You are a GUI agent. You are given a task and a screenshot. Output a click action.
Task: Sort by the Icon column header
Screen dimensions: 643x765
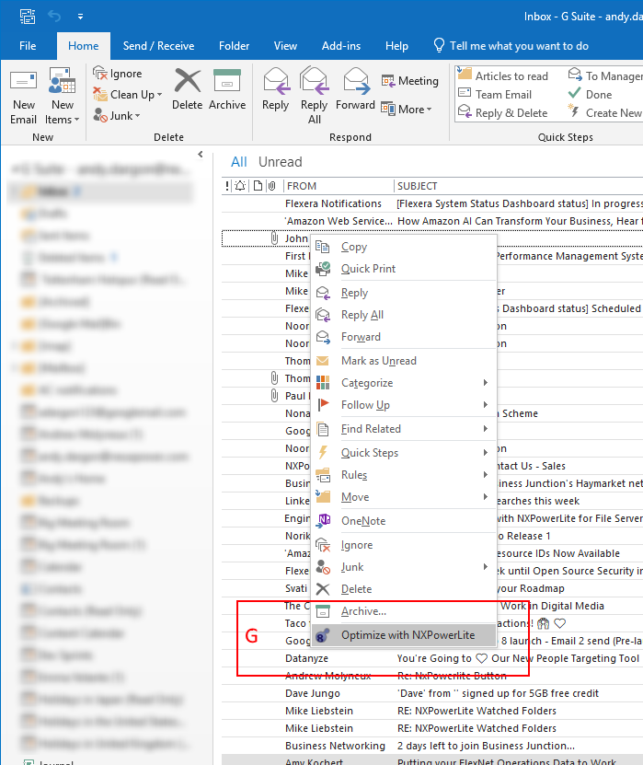tap(258, 186)
